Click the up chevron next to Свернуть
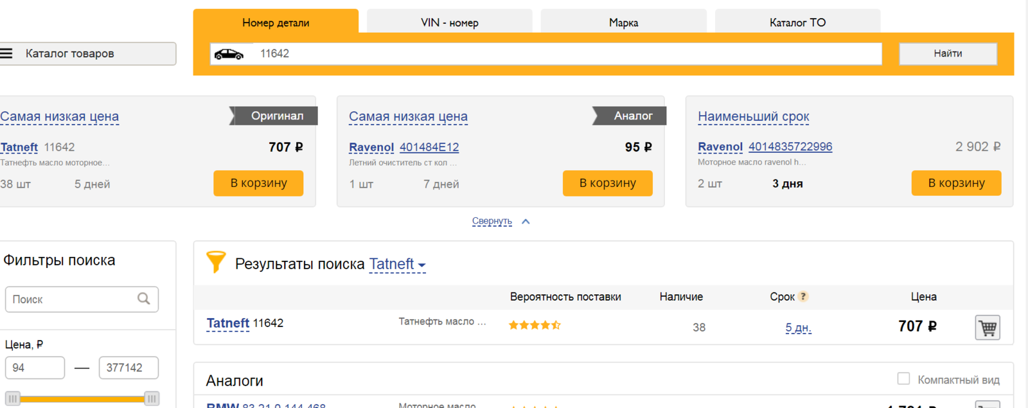The height and width of the screenshot is (408, 1028). point(526,221)
